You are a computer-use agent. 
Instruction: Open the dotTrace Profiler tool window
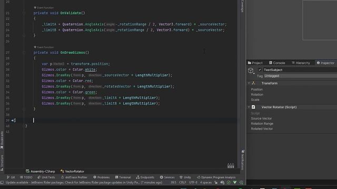pyautogui.click(x=74, y=177)
